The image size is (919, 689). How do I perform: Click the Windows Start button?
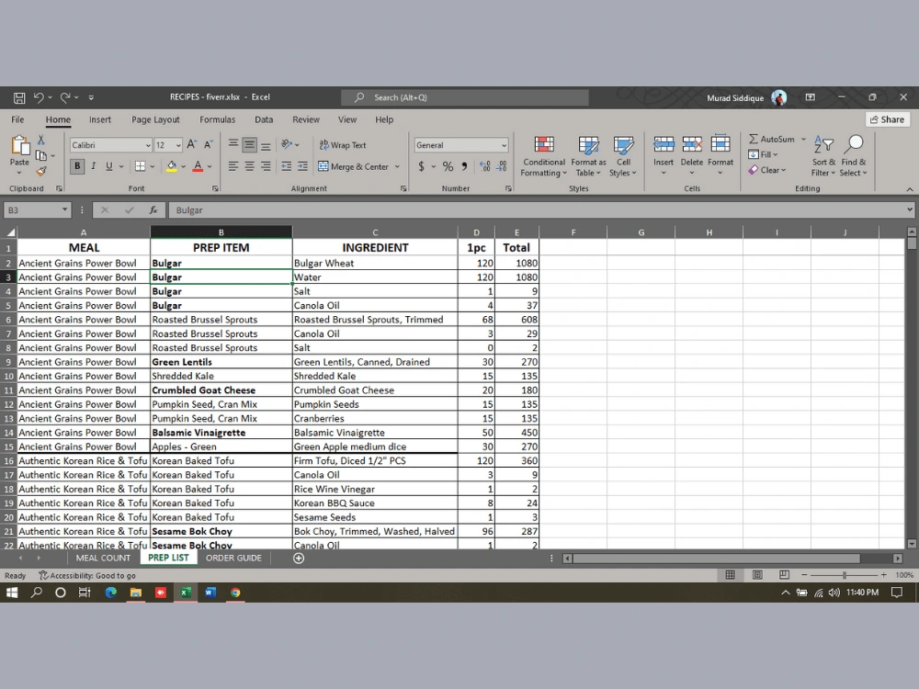(x=12, y=593)
